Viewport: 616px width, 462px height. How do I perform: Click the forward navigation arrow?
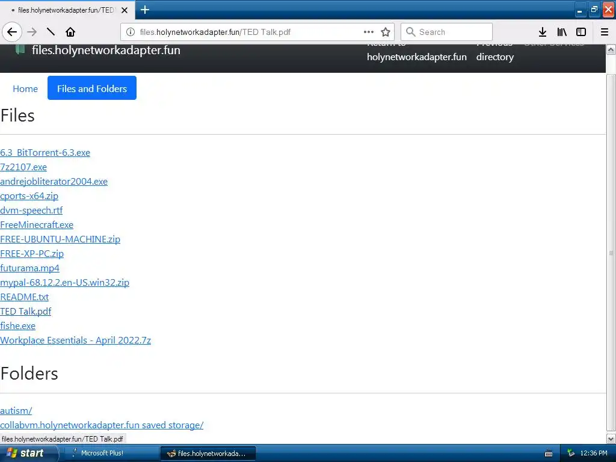(x=32, y=32)
